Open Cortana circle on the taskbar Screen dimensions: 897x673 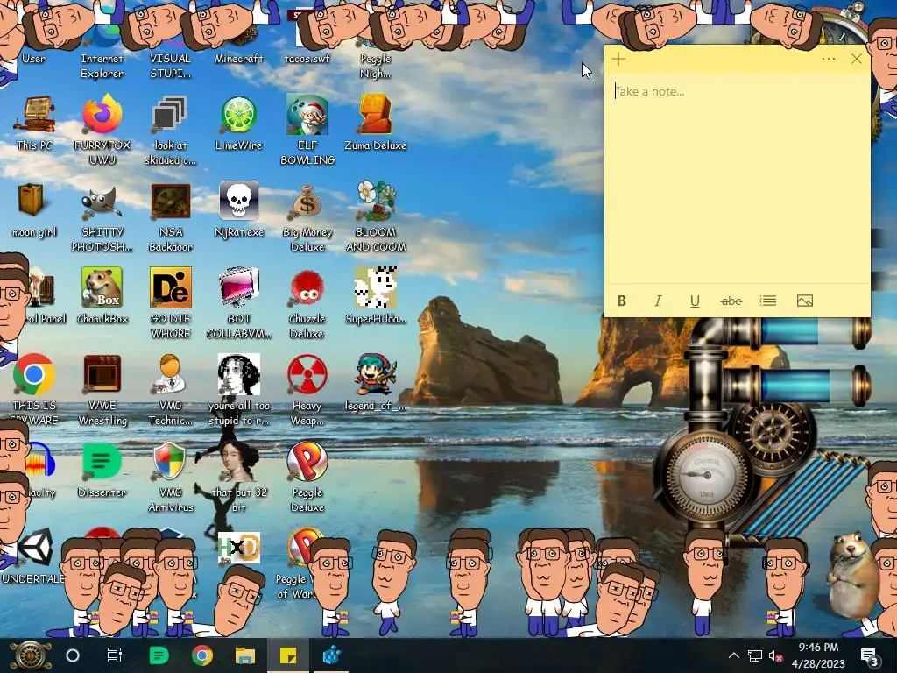pos(73,655)
